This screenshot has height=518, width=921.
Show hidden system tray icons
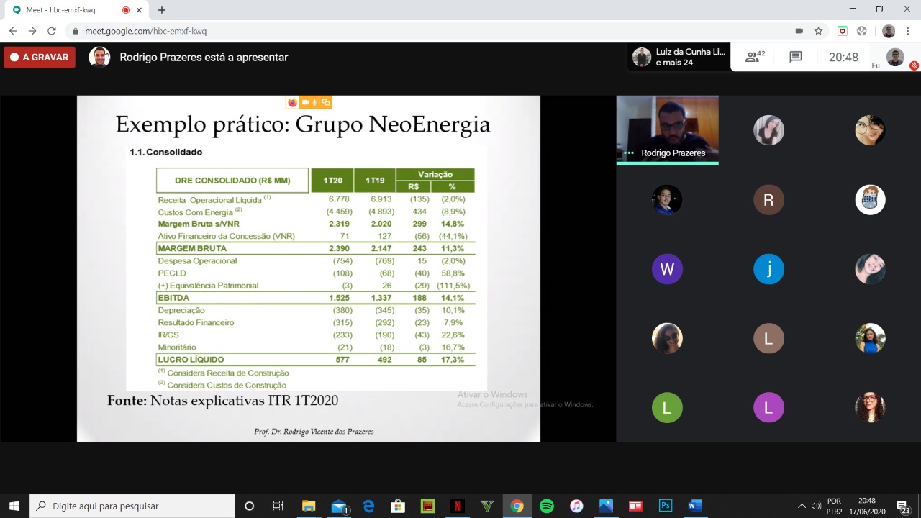tap(802, 506)
